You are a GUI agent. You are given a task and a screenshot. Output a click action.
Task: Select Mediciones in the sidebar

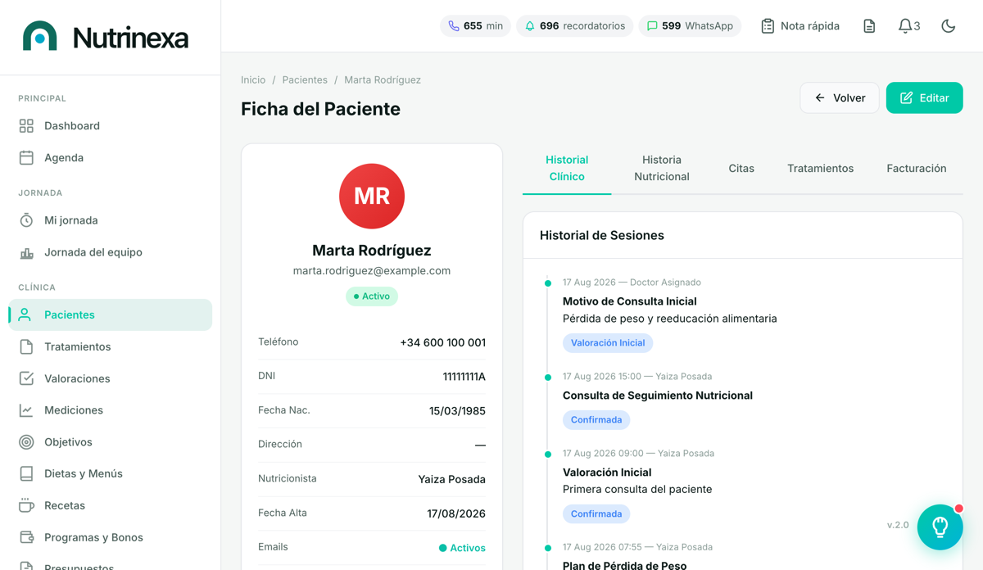(x=111, y=410)
